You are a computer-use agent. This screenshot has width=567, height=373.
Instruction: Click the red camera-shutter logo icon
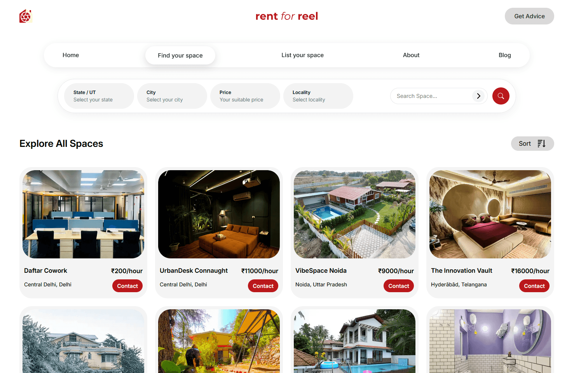click(x=26, y=16)
